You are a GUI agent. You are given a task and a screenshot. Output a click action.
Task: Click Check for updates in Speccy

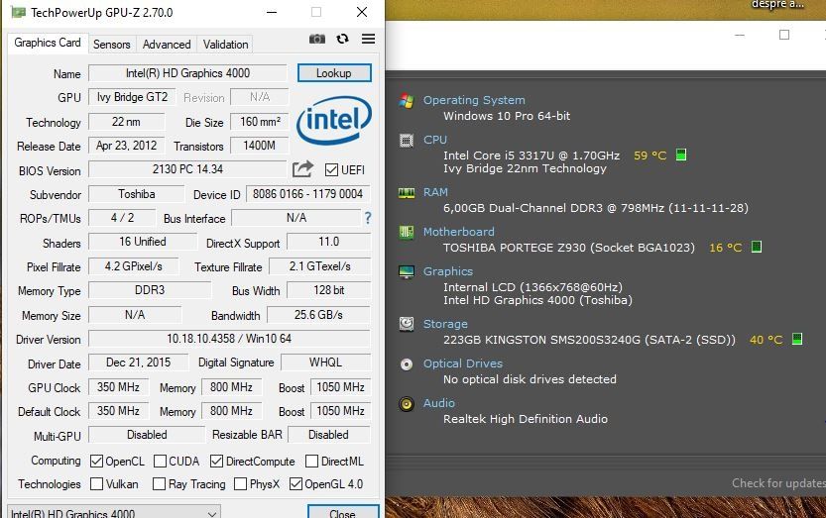[x=778, y=482]
